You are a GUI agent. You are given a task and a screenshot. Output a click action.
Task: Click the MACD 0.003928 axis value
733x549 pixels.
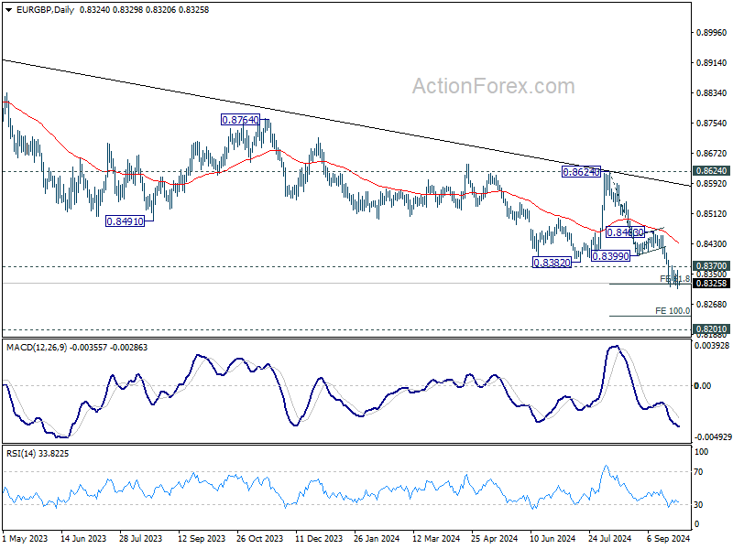[x=712, y=346]
